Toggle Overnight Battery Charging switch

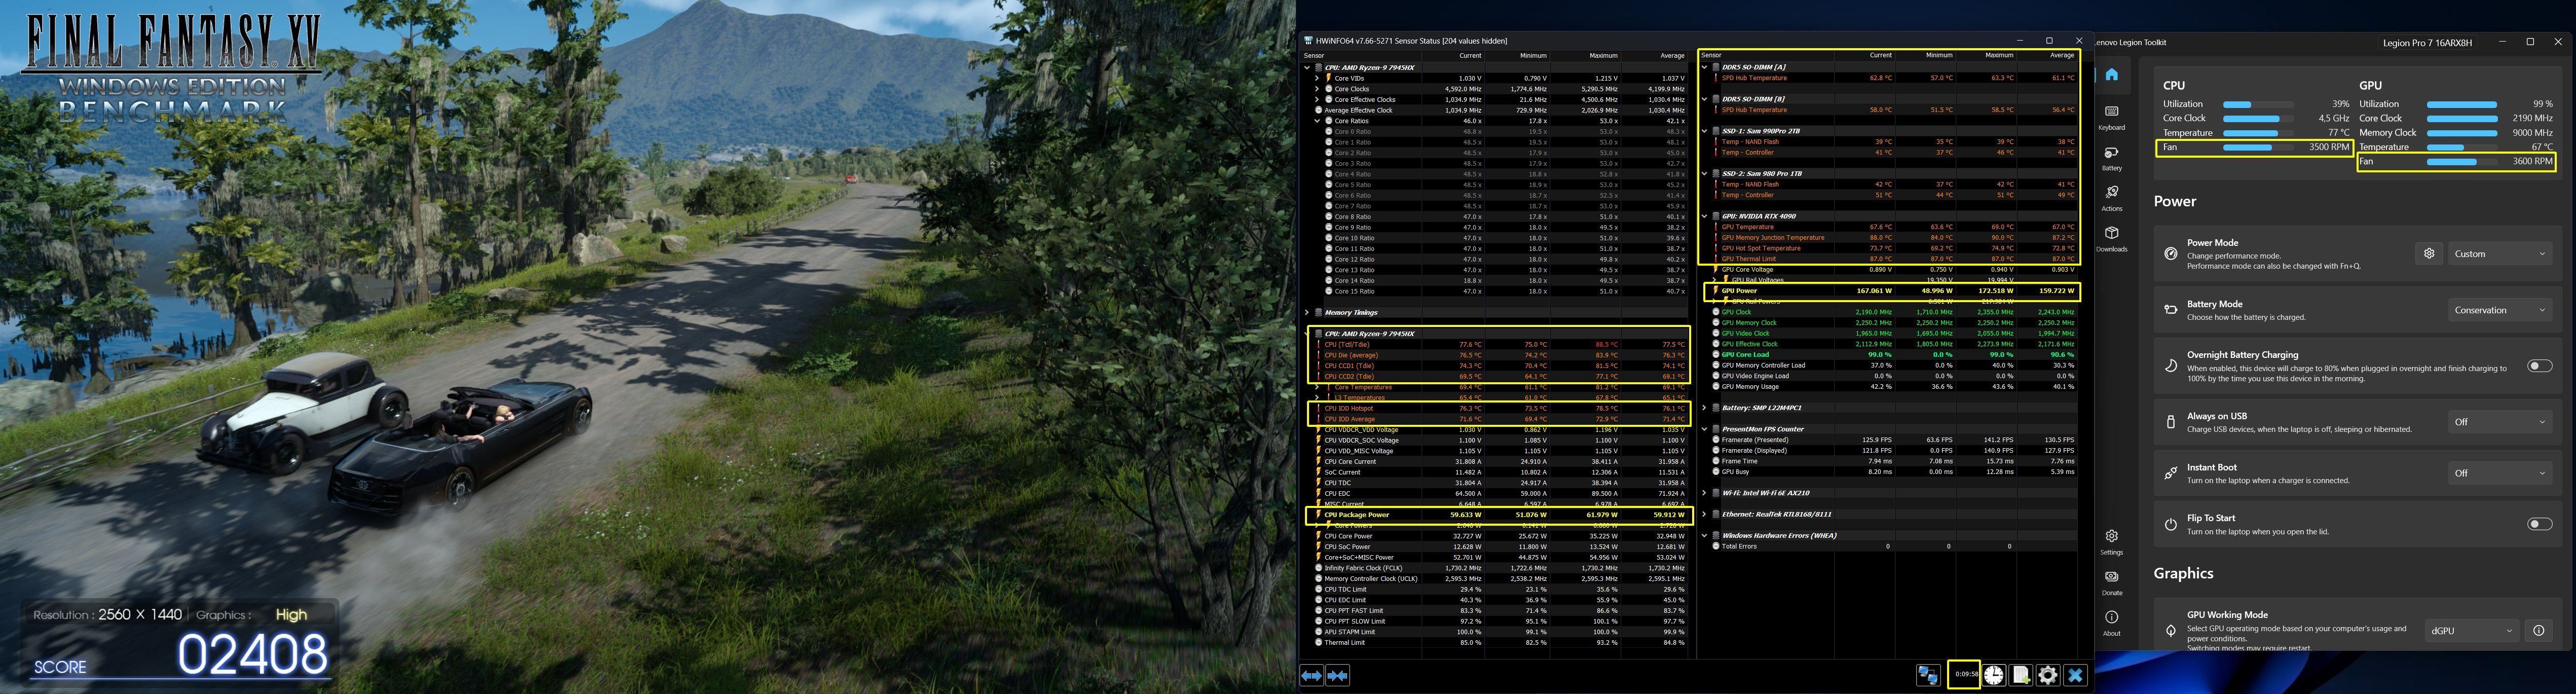tap(2539, 366)
